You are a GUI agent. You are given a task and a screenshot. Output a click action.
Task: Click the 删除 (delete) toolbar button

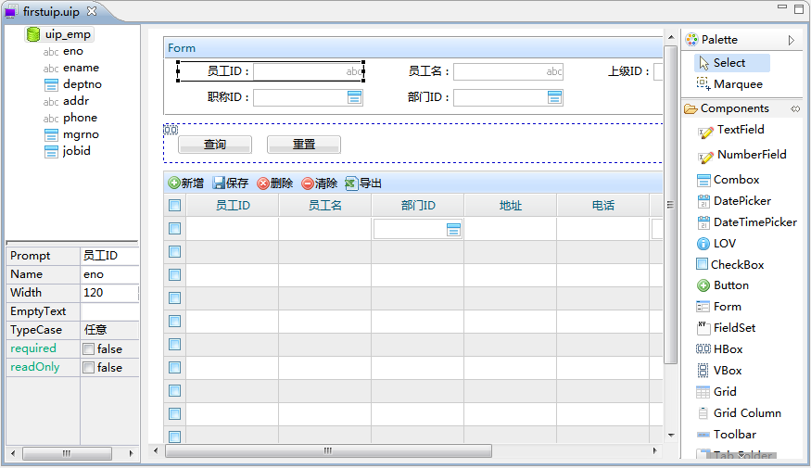(274, 183)
